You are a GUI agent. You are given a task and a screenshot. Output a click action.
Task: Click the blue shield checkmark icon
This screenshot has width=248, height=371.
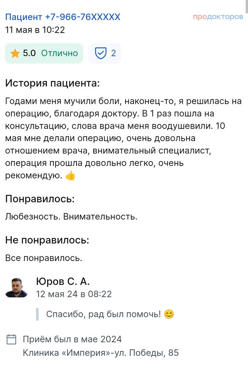click(100, 53)
